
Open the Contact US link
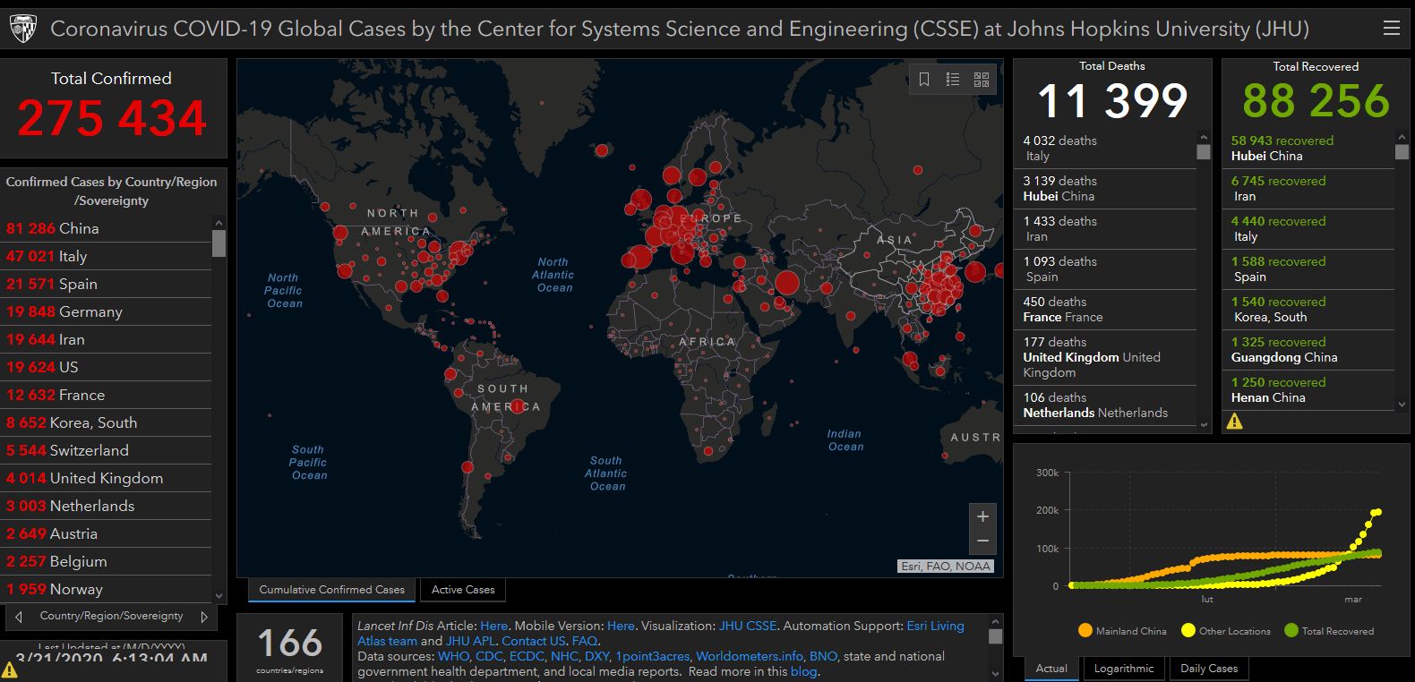coord(534,641)
